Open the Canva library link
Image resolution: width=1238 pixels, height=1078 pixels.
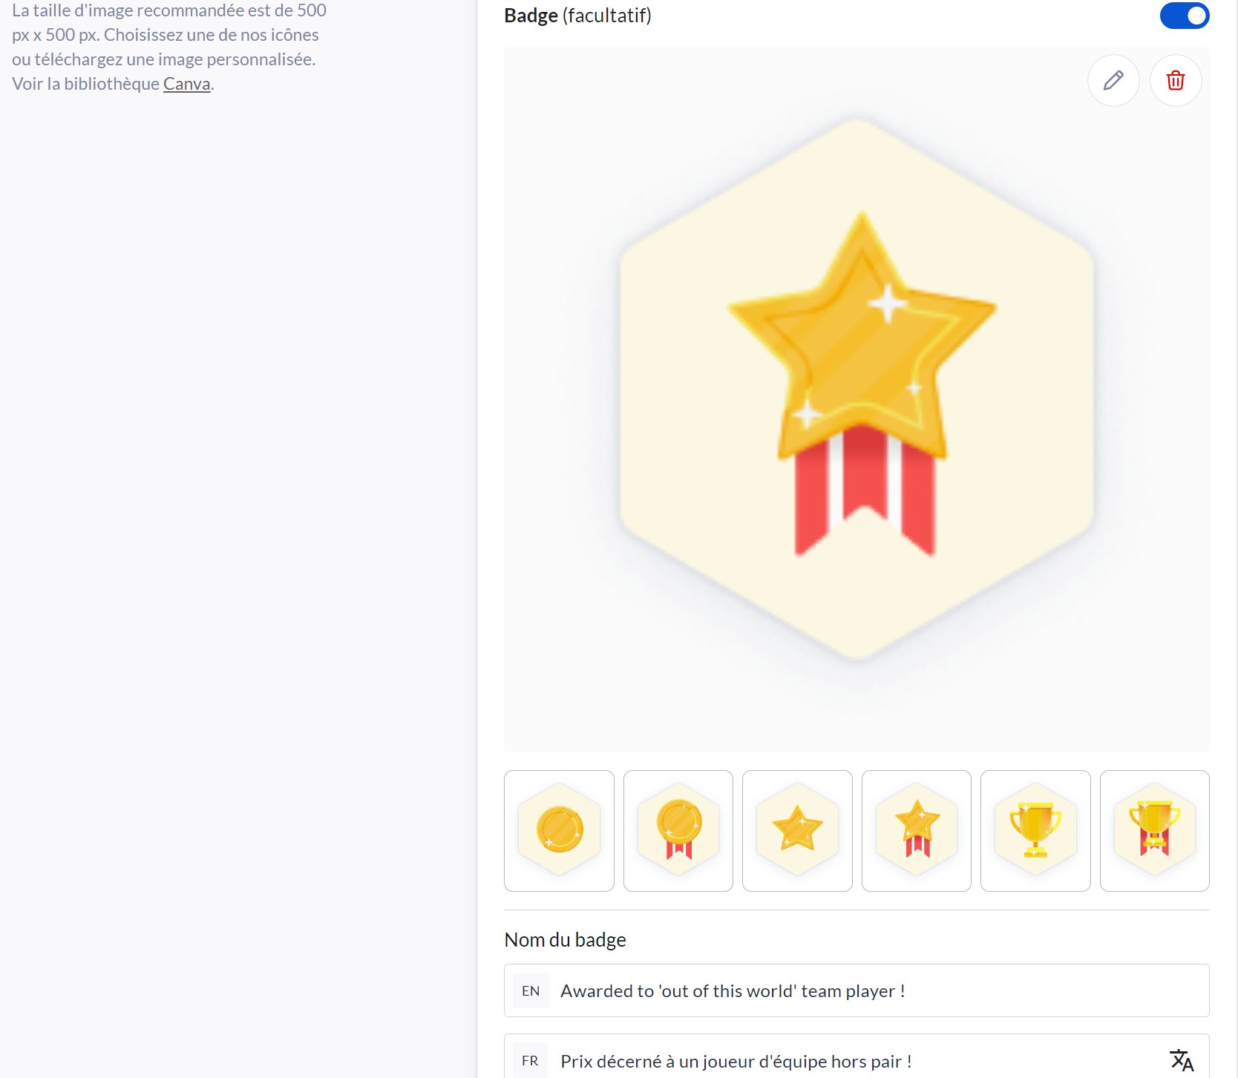pos(186,84)
